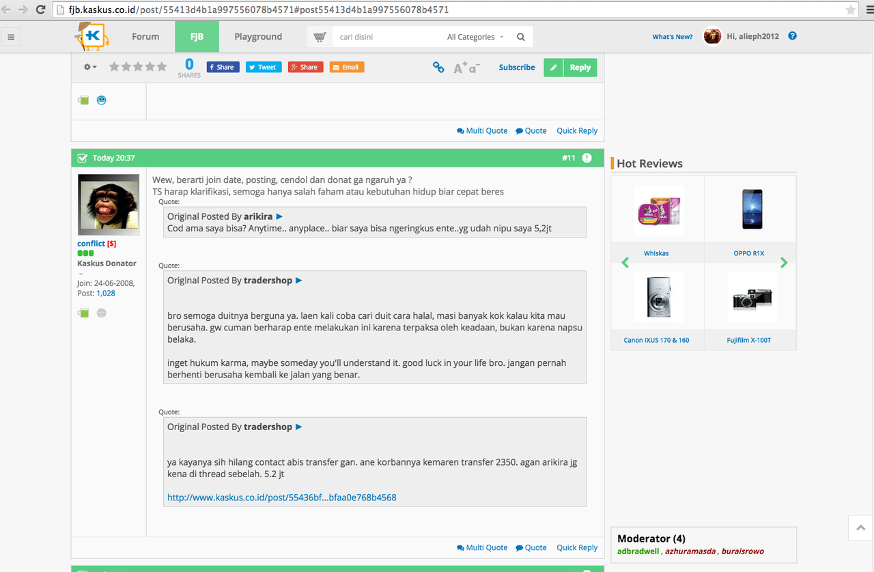The width and height of the screenshot is (874, 572).
Task: Quick Reply to post #11
Action: point(577,547)
